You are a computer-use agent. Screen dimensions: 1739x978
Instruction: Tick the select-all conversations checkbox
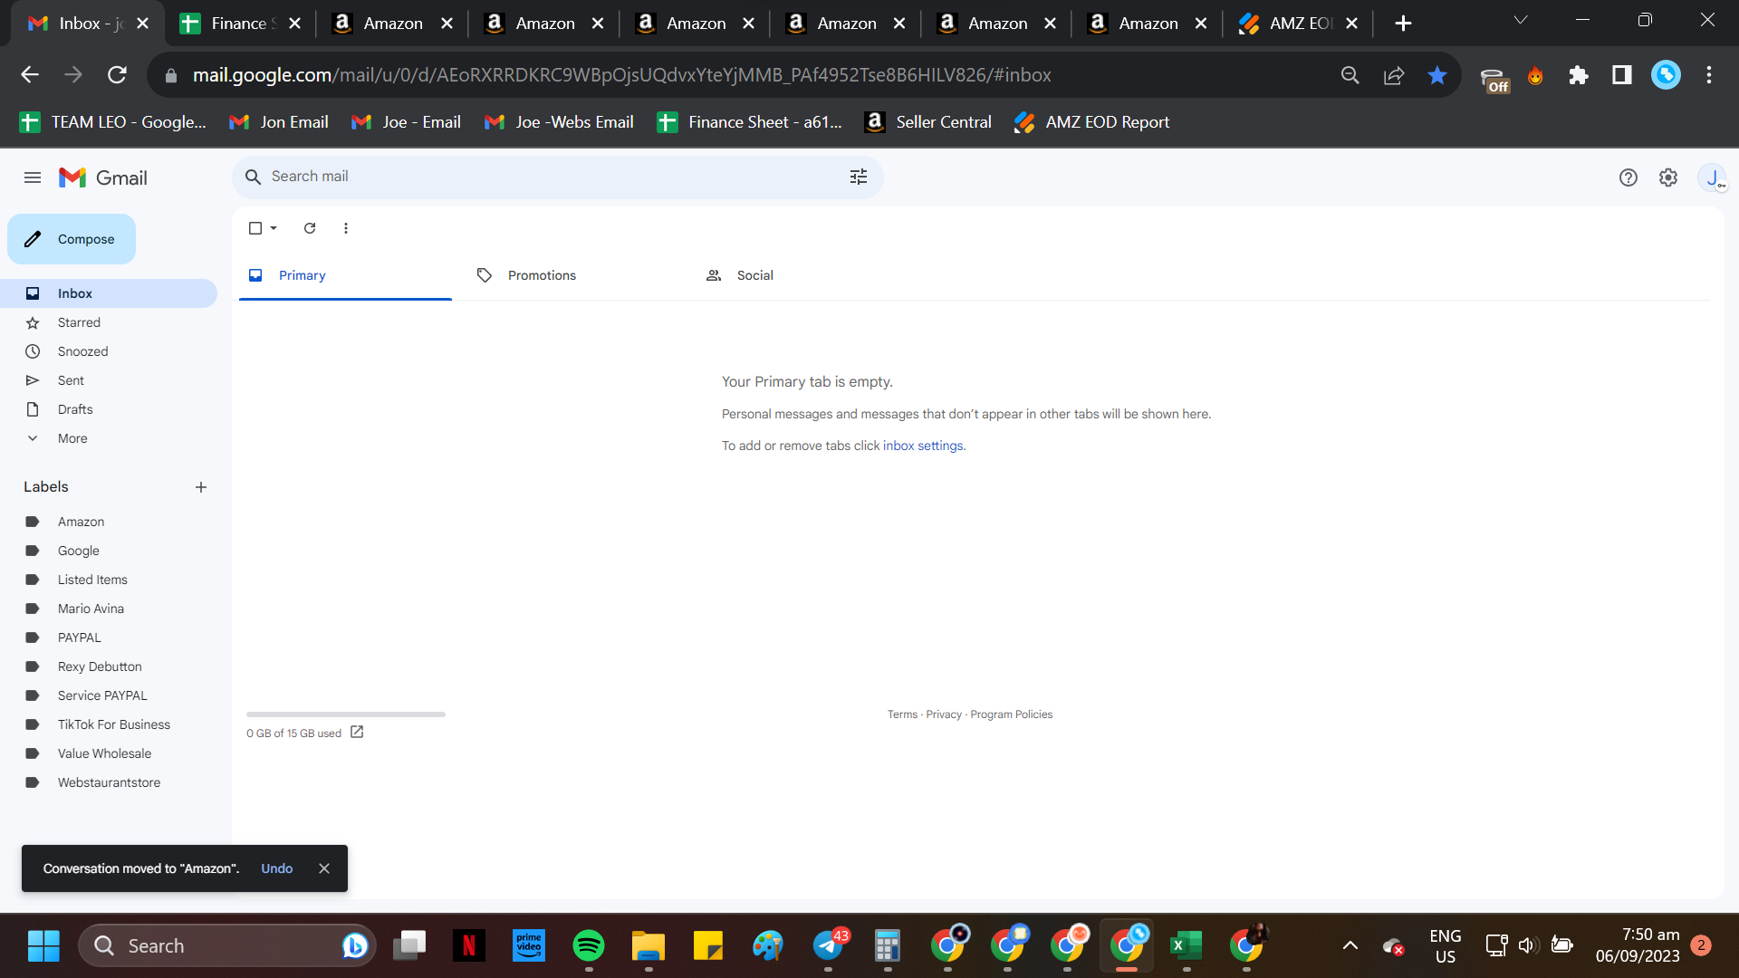[x=255, y=228]
